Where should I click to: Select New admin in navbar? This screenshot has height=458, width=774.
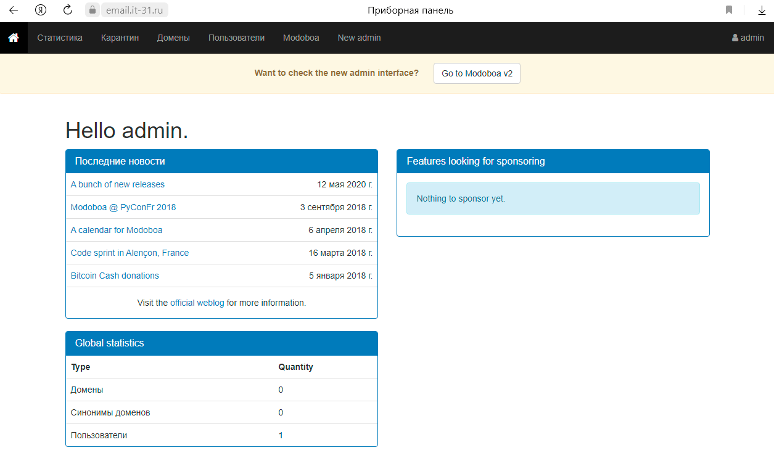(359, 38)
